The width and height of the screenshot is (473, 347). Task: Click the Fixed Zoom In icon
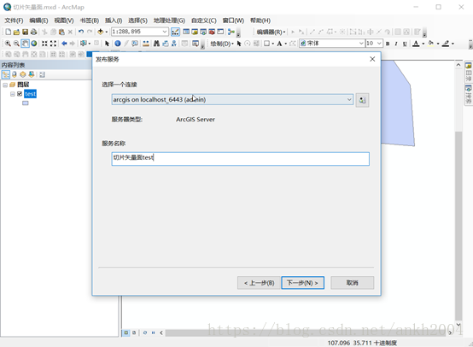click(44, 44)
